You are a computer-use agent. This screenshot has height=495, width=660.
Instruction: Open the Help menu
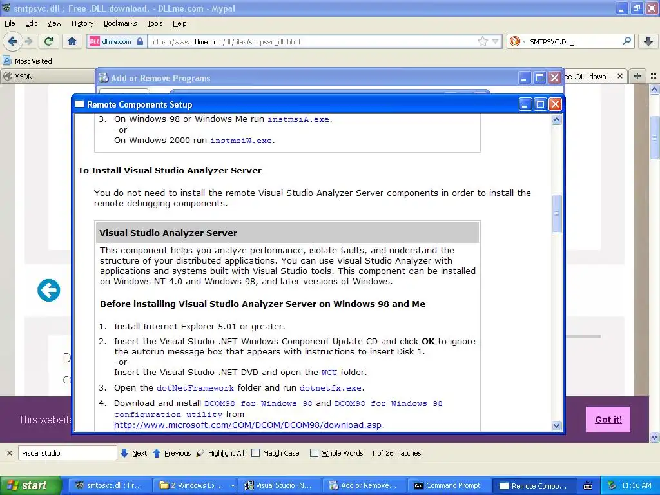[179, 23]
